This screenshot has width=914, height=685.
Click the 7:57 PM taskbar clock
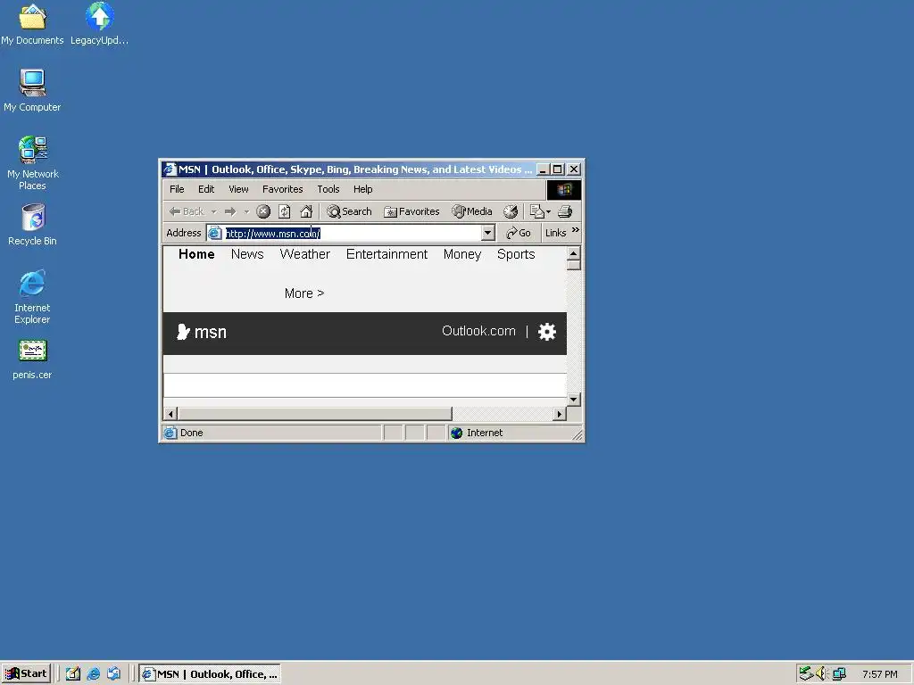pos(879,674)
